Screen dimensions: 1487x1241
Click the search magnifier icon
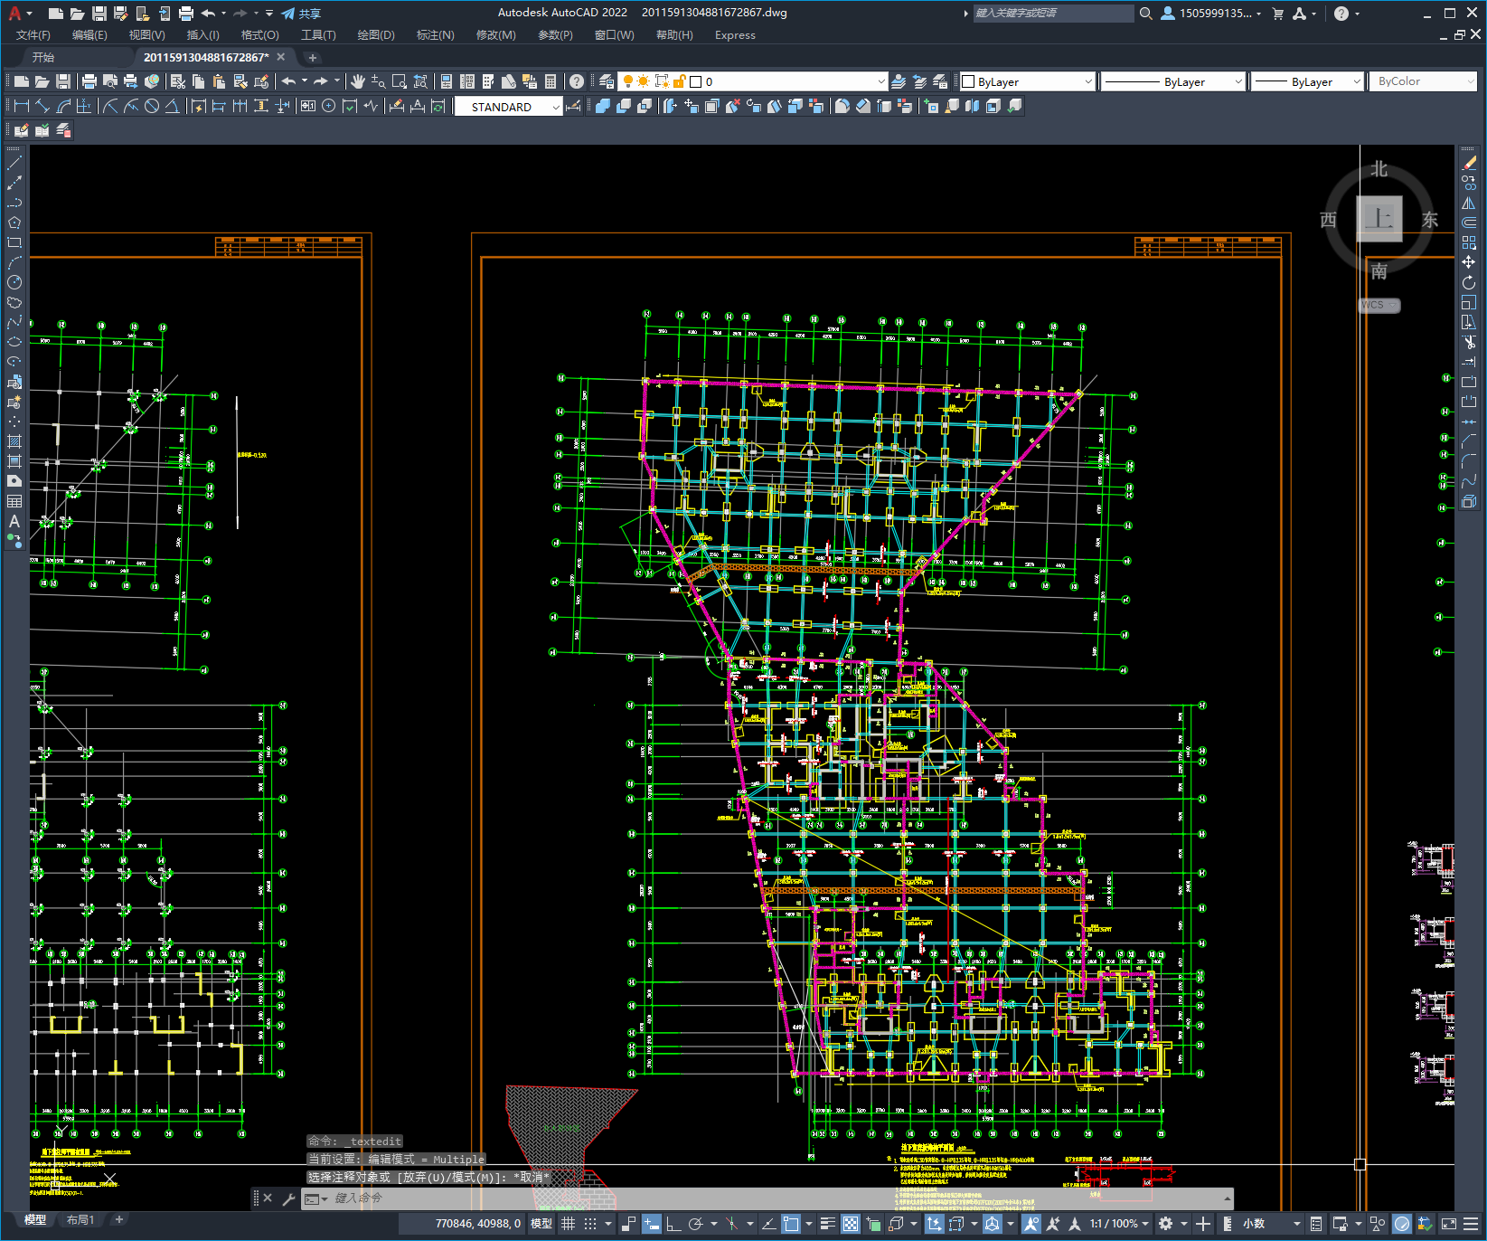tap(1145, 13)
